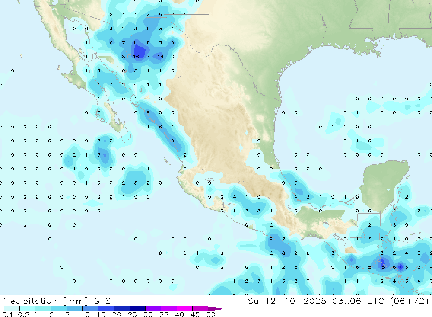Click the "35" legend label
The image size is (432, 317).
tap(164, 314)
